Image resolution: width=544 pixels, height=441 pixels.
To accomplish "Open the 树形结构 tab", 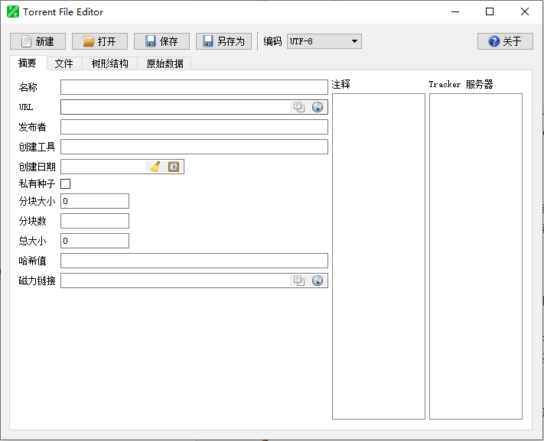I will click(109, 63).
